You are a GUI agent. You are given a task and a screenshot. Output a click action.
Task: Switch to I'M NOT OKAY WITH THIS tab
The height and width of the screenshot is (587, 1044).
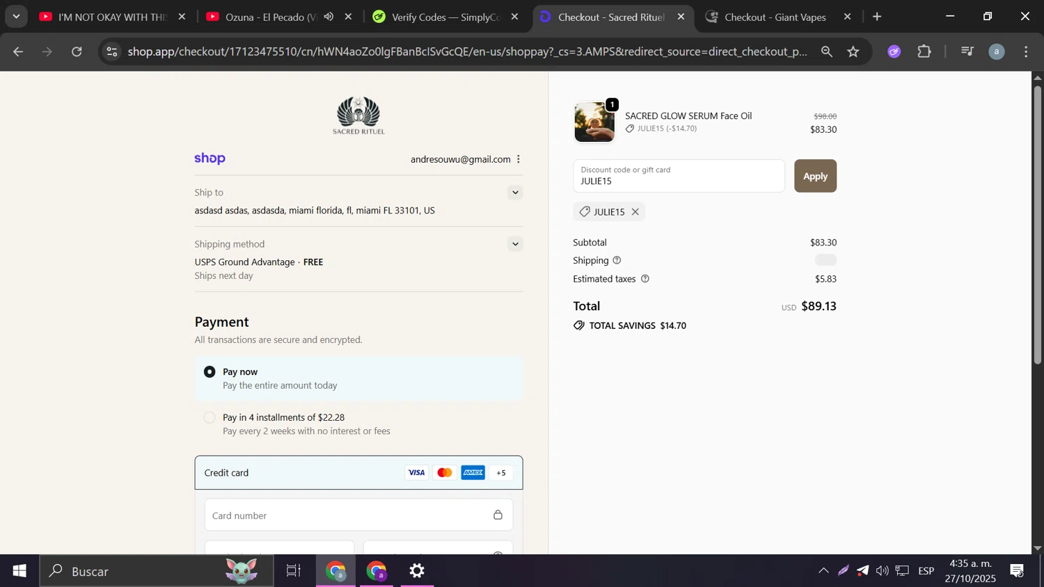click(112, 17)
